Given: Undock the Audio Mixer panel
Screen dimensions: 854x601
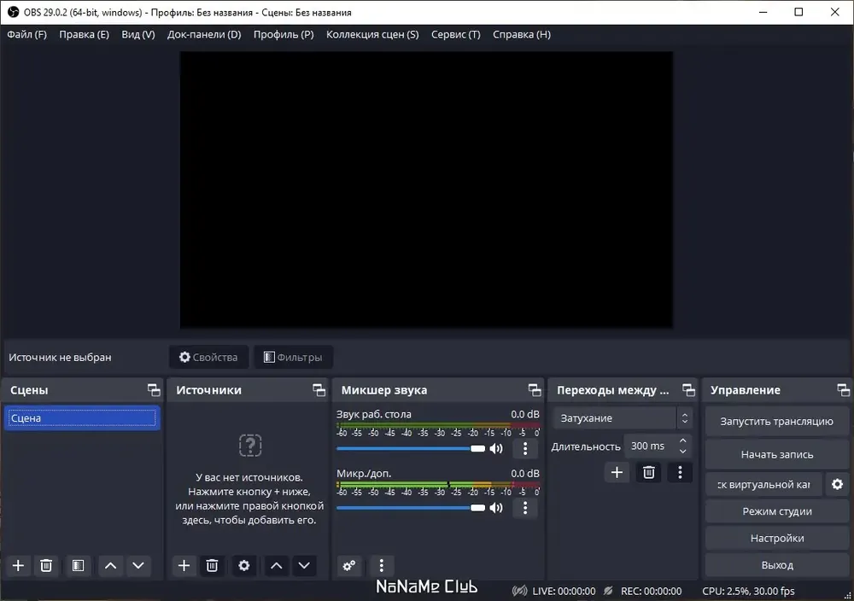Looking at the screenshot, I should 535,390.
